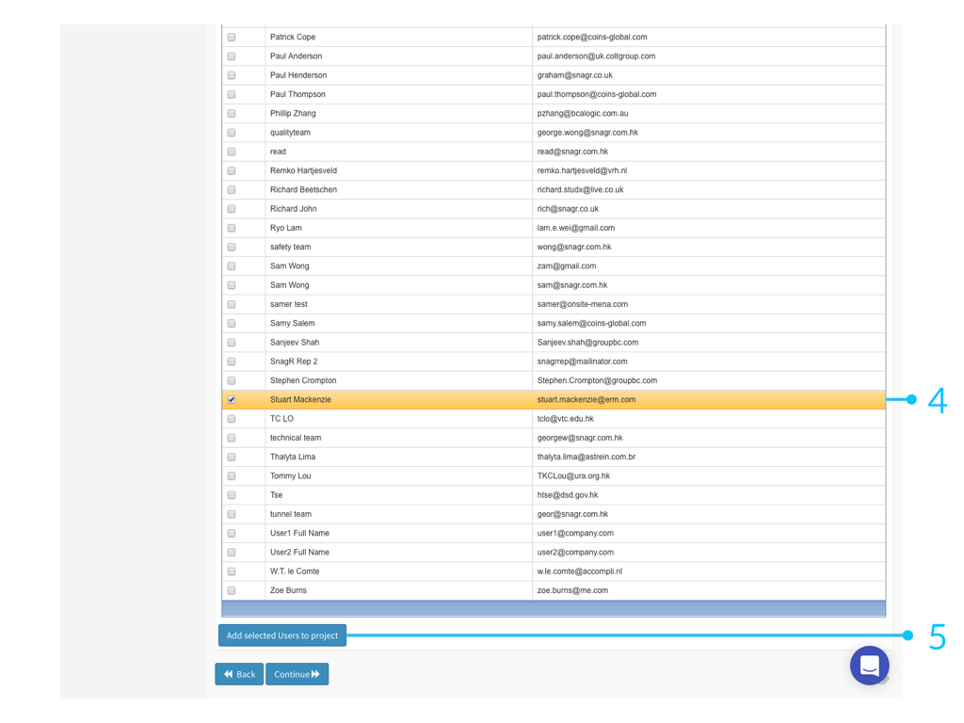This screenshot has width=964, height=723.
Task: Click email read@snagr.com.hk
Action: point(572,152)
